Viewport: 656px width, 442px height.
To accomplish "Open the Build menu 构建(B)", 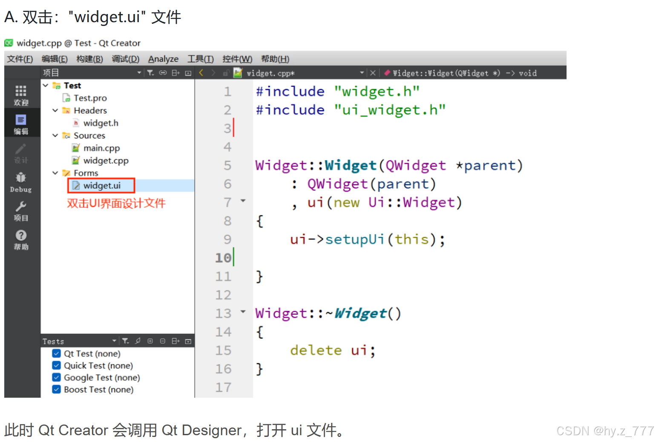I will [89, 59].
